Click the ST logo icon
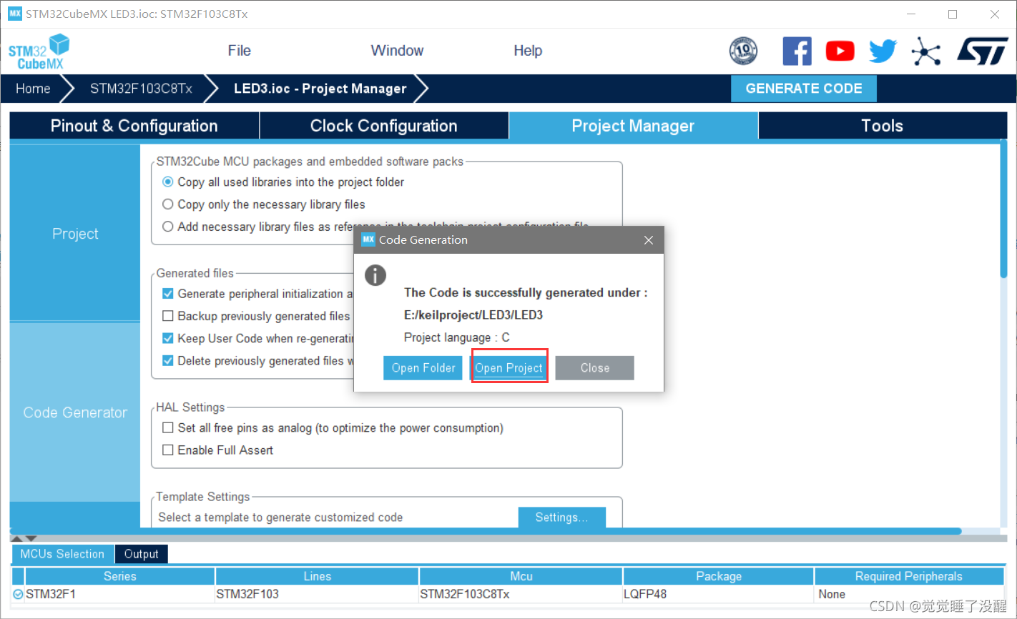The width and height of the screenshot is (1017, 619). click(x=983, y=51)
